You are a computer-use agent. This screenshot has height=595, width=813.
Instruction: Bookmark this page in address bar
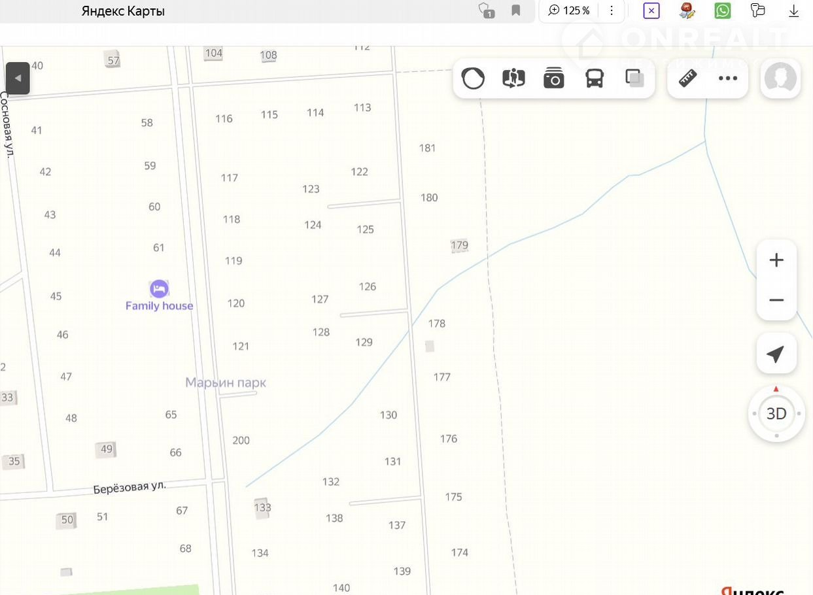pos(516,10)
